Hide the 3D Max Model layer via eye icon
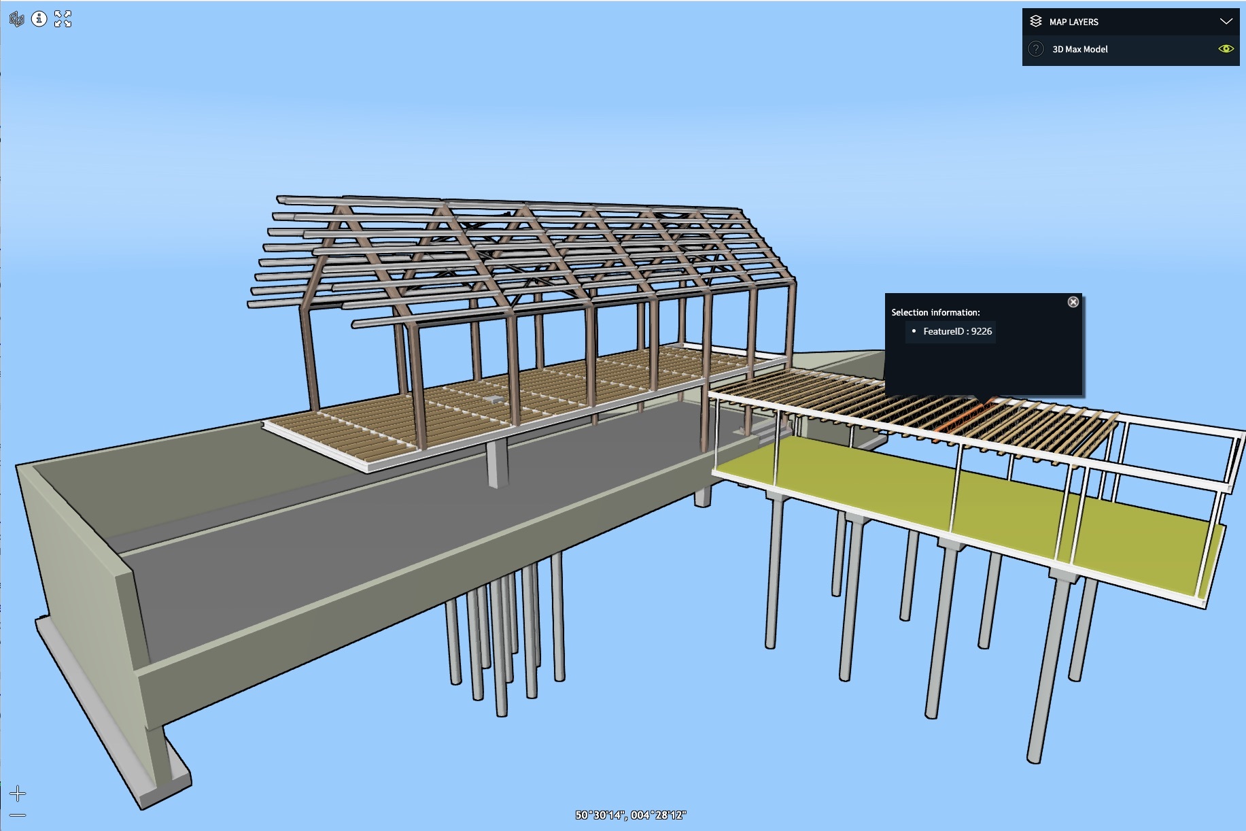 (1226, 49)
